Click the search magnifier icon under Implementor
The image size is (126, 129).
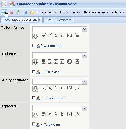[70, 61]
